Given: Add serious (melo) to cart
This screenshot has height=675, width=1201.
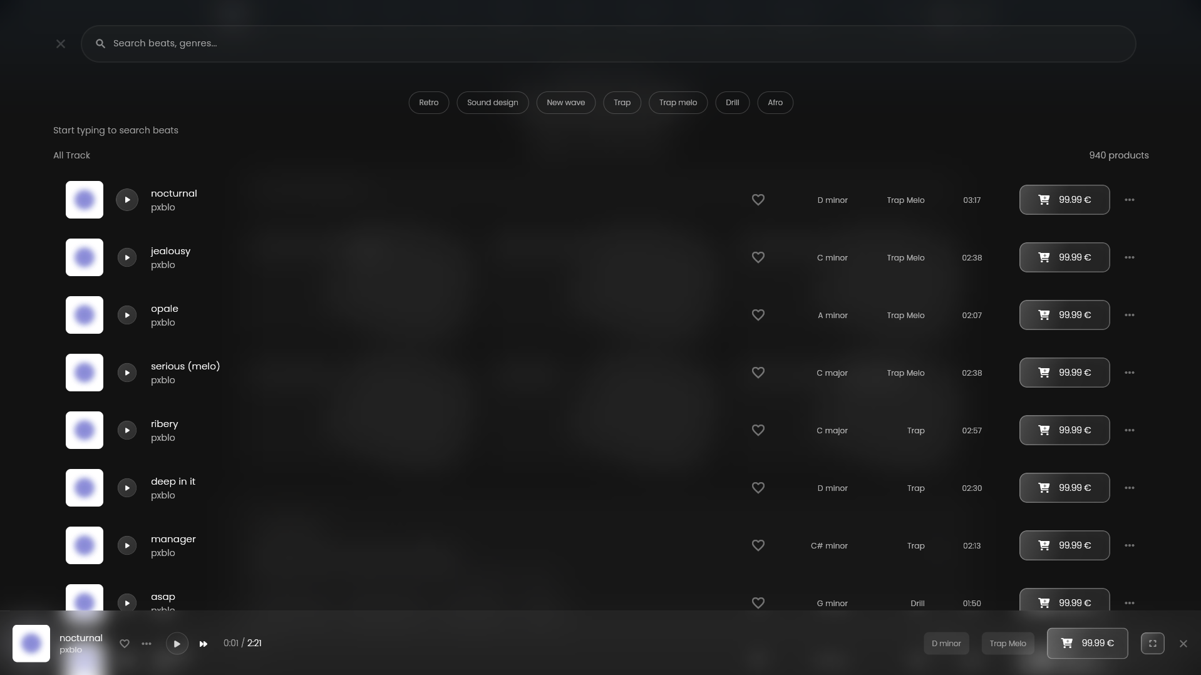Looking at the screenshot, I should (1064, 373).
